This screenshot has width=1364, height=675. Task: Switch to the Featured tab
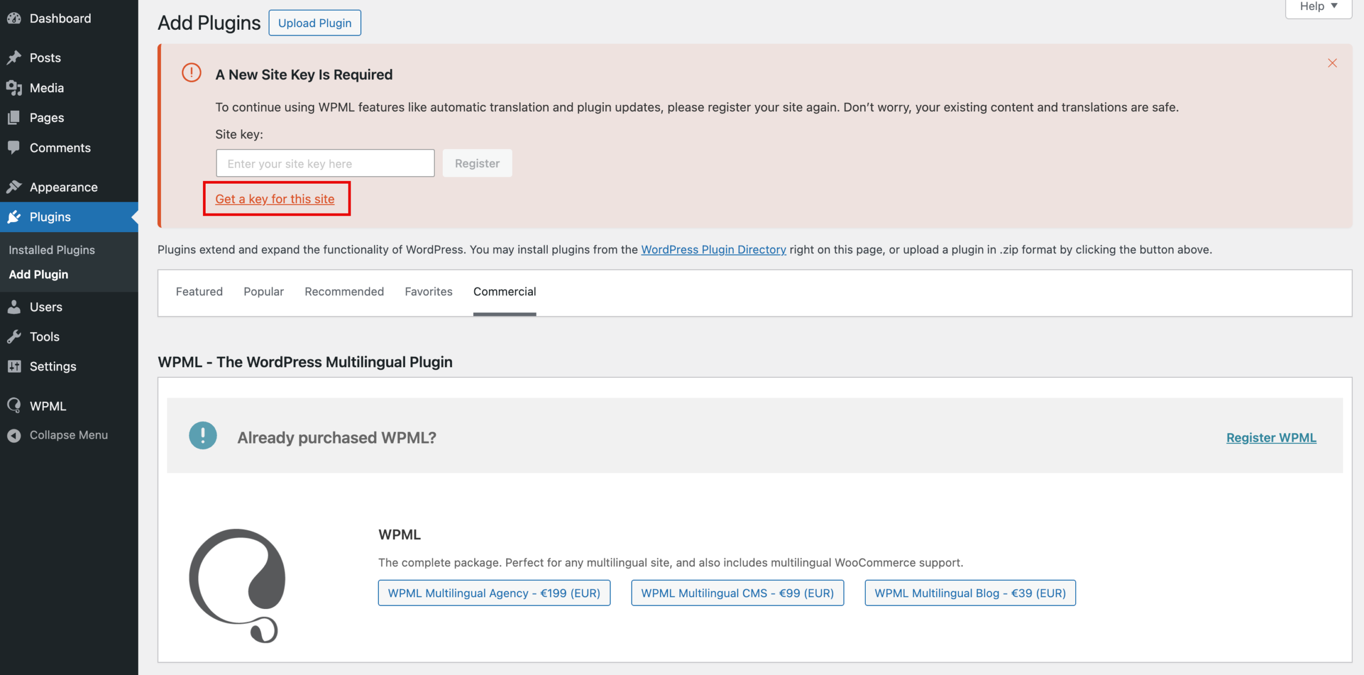coord(199,292)
